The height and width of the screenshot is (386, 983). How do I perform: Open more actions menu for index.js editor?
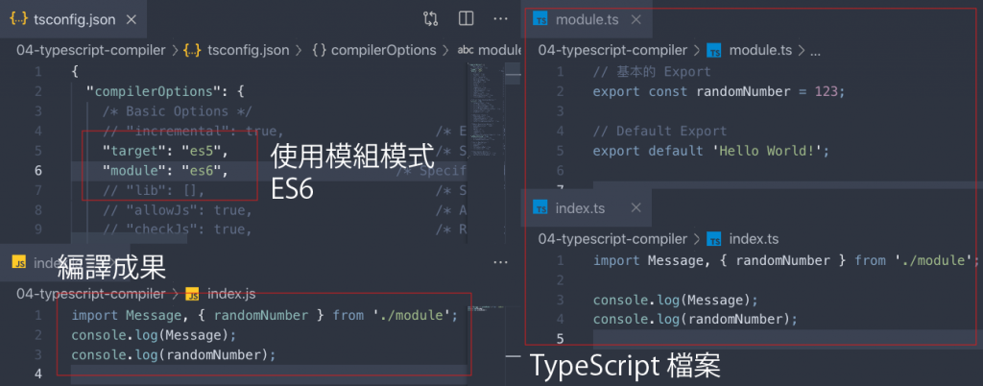(500, 262)
